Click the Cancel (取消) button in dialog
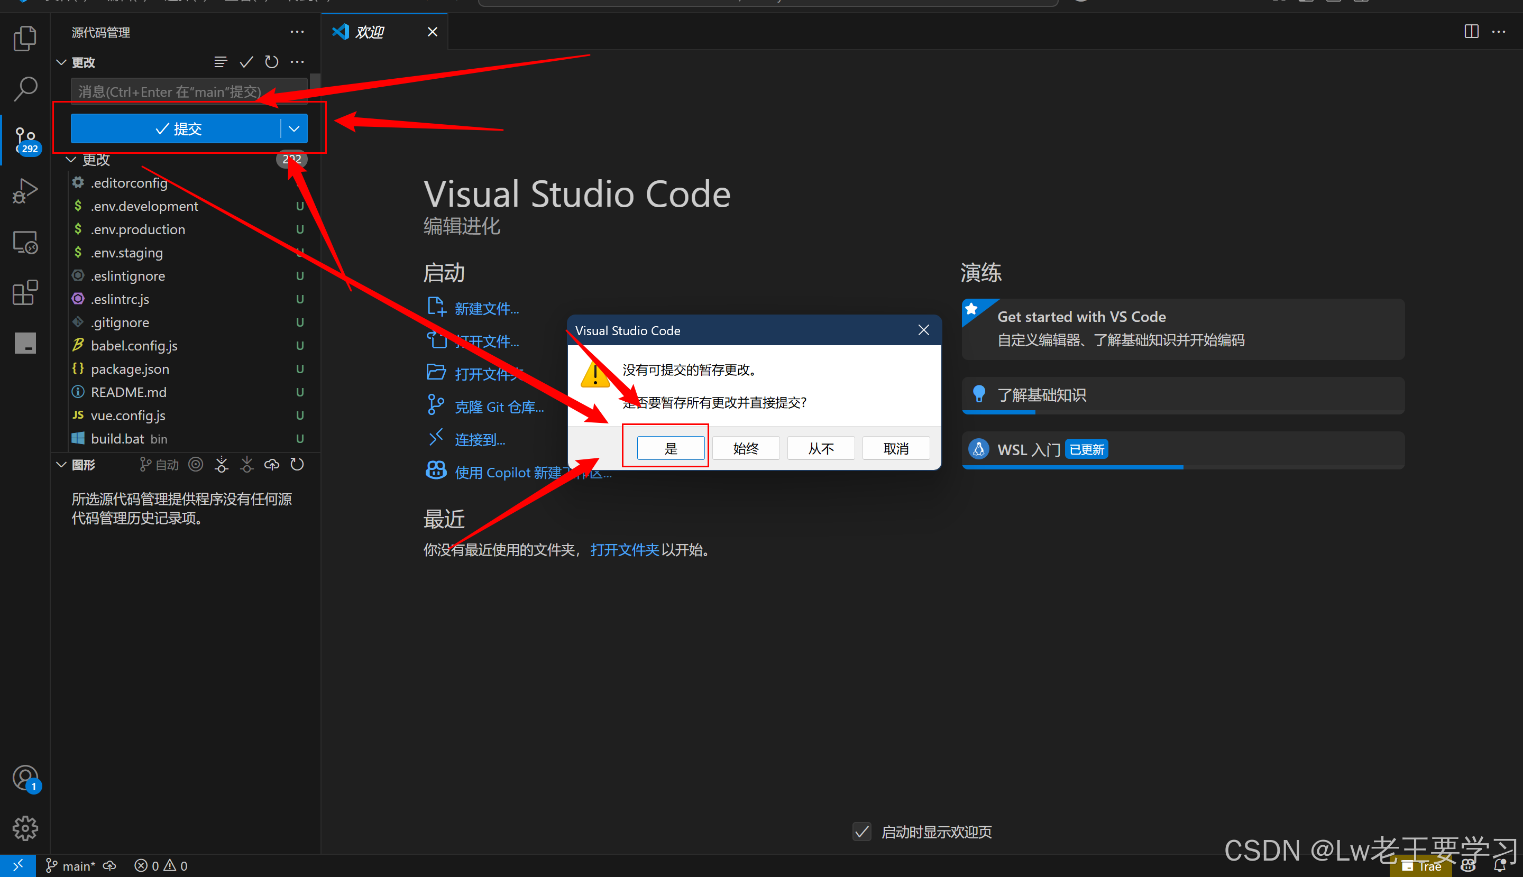The width and height of the screenshot is (1523, 877). pyautogui.click(x=895, y=448)
